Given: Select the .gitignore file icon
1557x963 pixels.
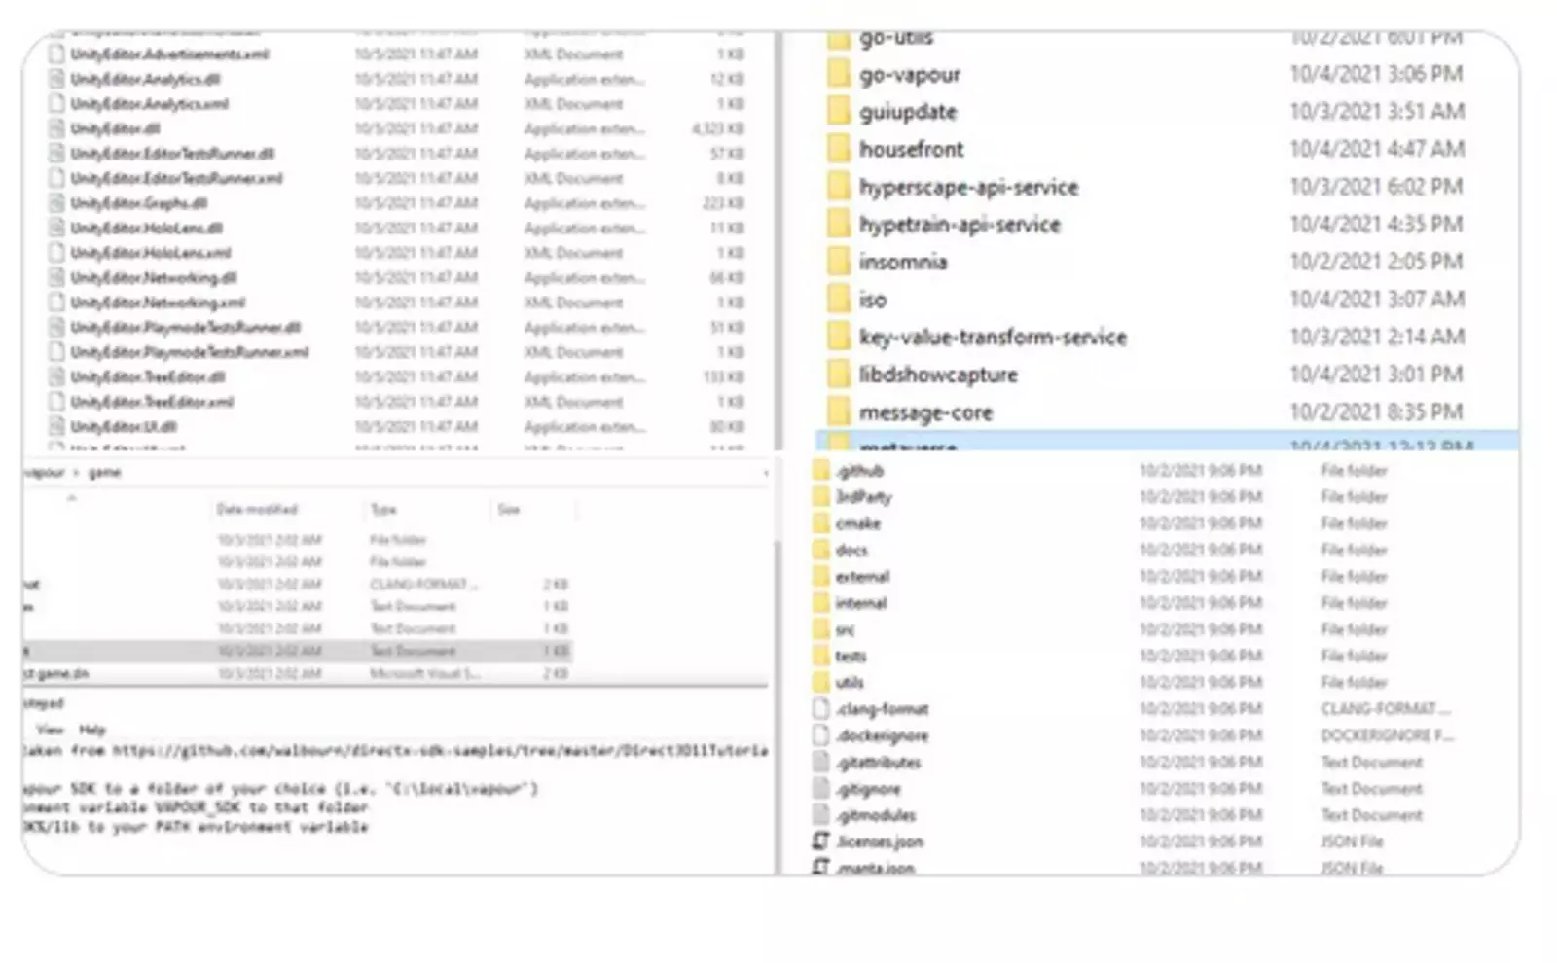Looking at the screenshot, I should click(x=821, y=789).
